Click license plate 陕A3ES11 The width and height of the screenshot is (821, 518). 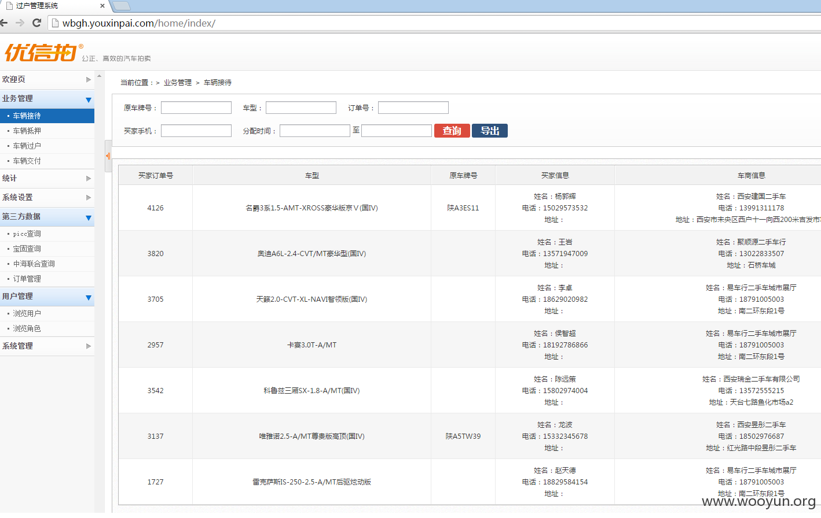(463, 208)
